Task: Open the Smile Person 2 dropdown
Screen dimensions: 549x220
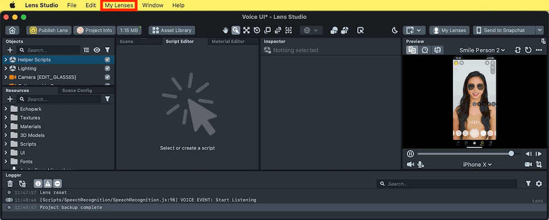Action: coord(482,50)
